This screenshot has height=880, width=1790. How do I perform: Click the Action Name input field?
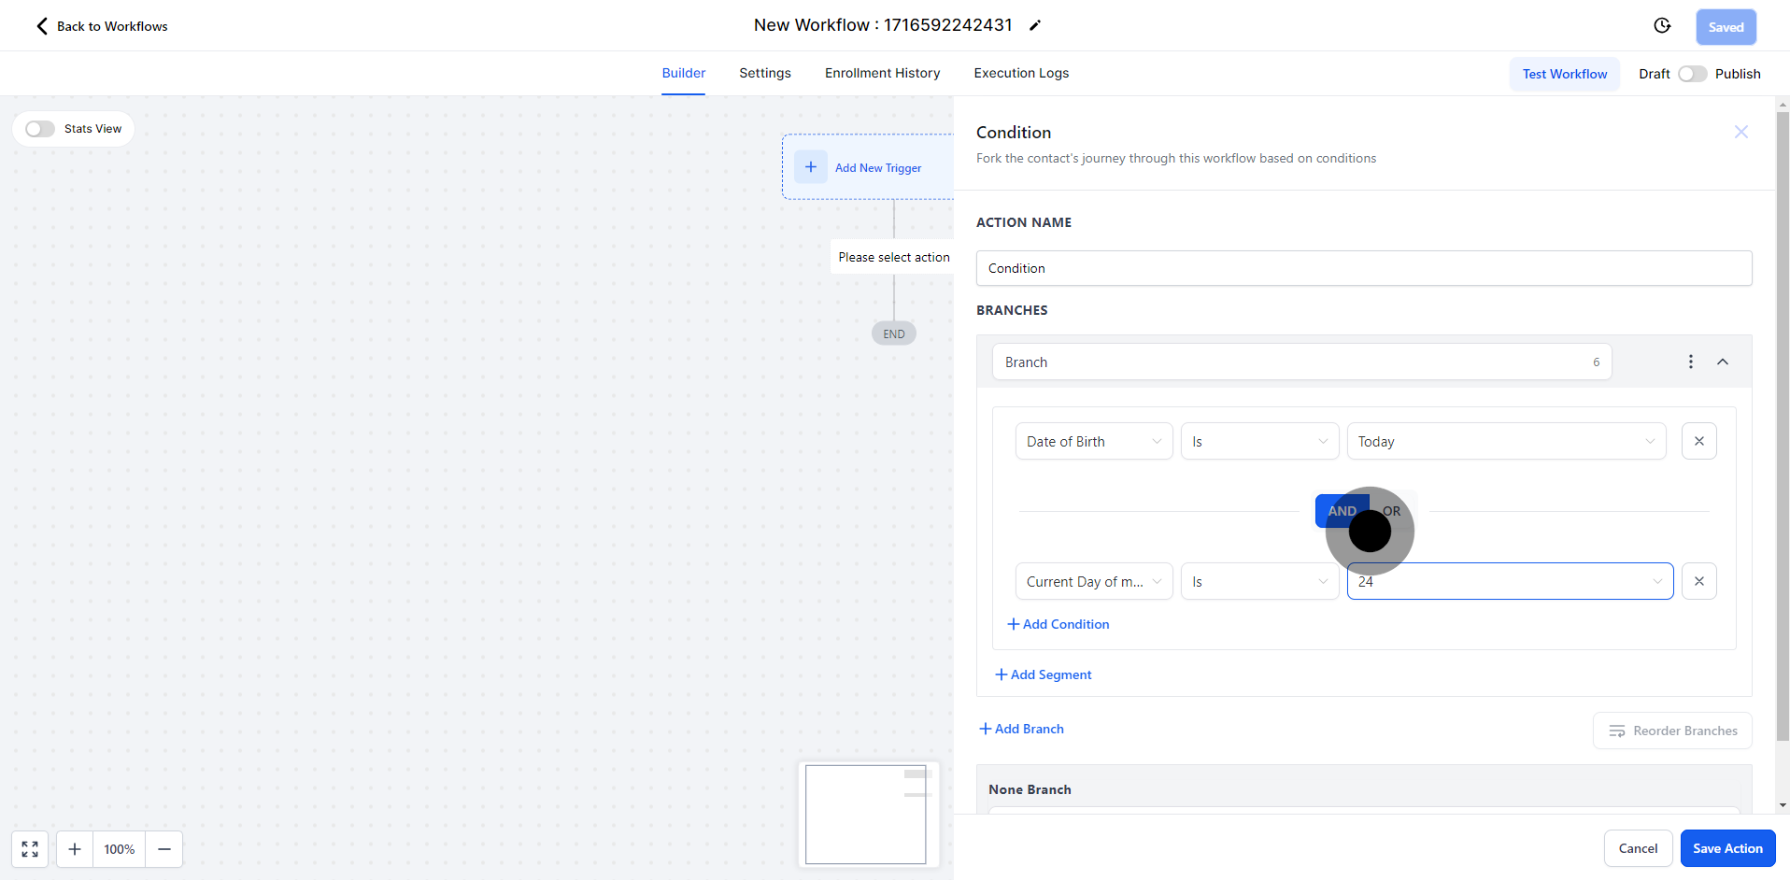click(1363, 268)
